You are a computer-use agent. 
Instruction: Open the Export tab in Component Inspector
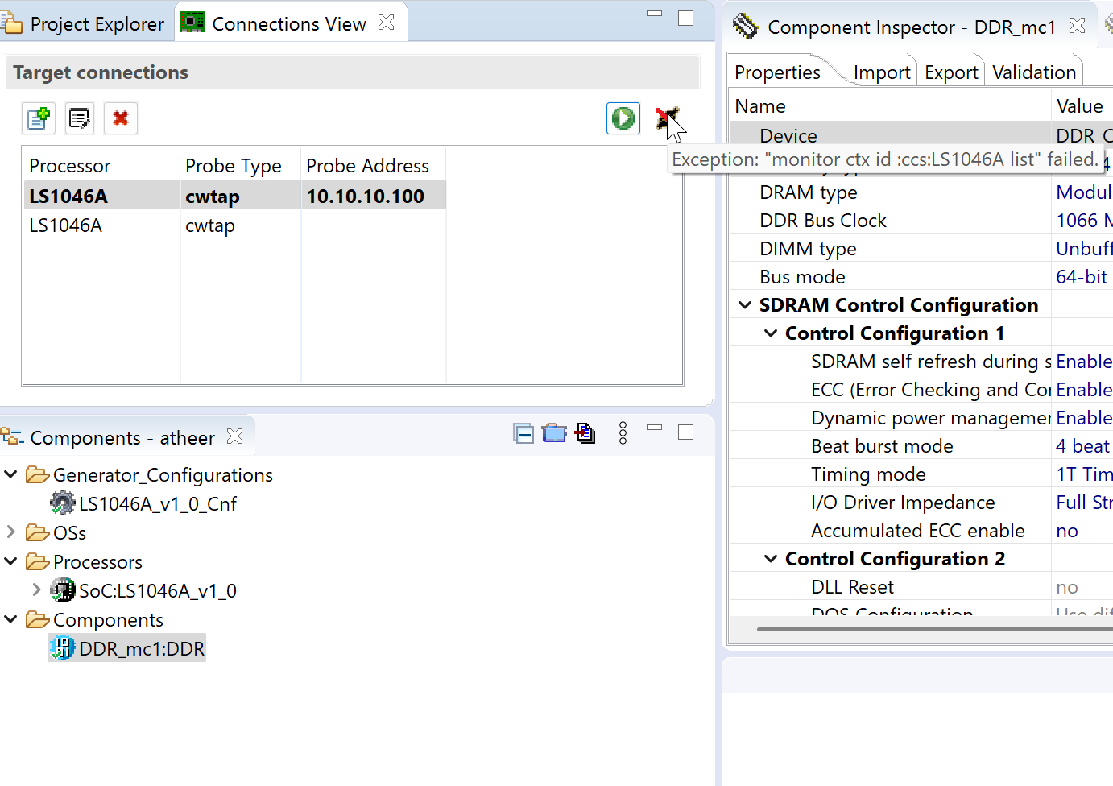[x=951, y=71]
